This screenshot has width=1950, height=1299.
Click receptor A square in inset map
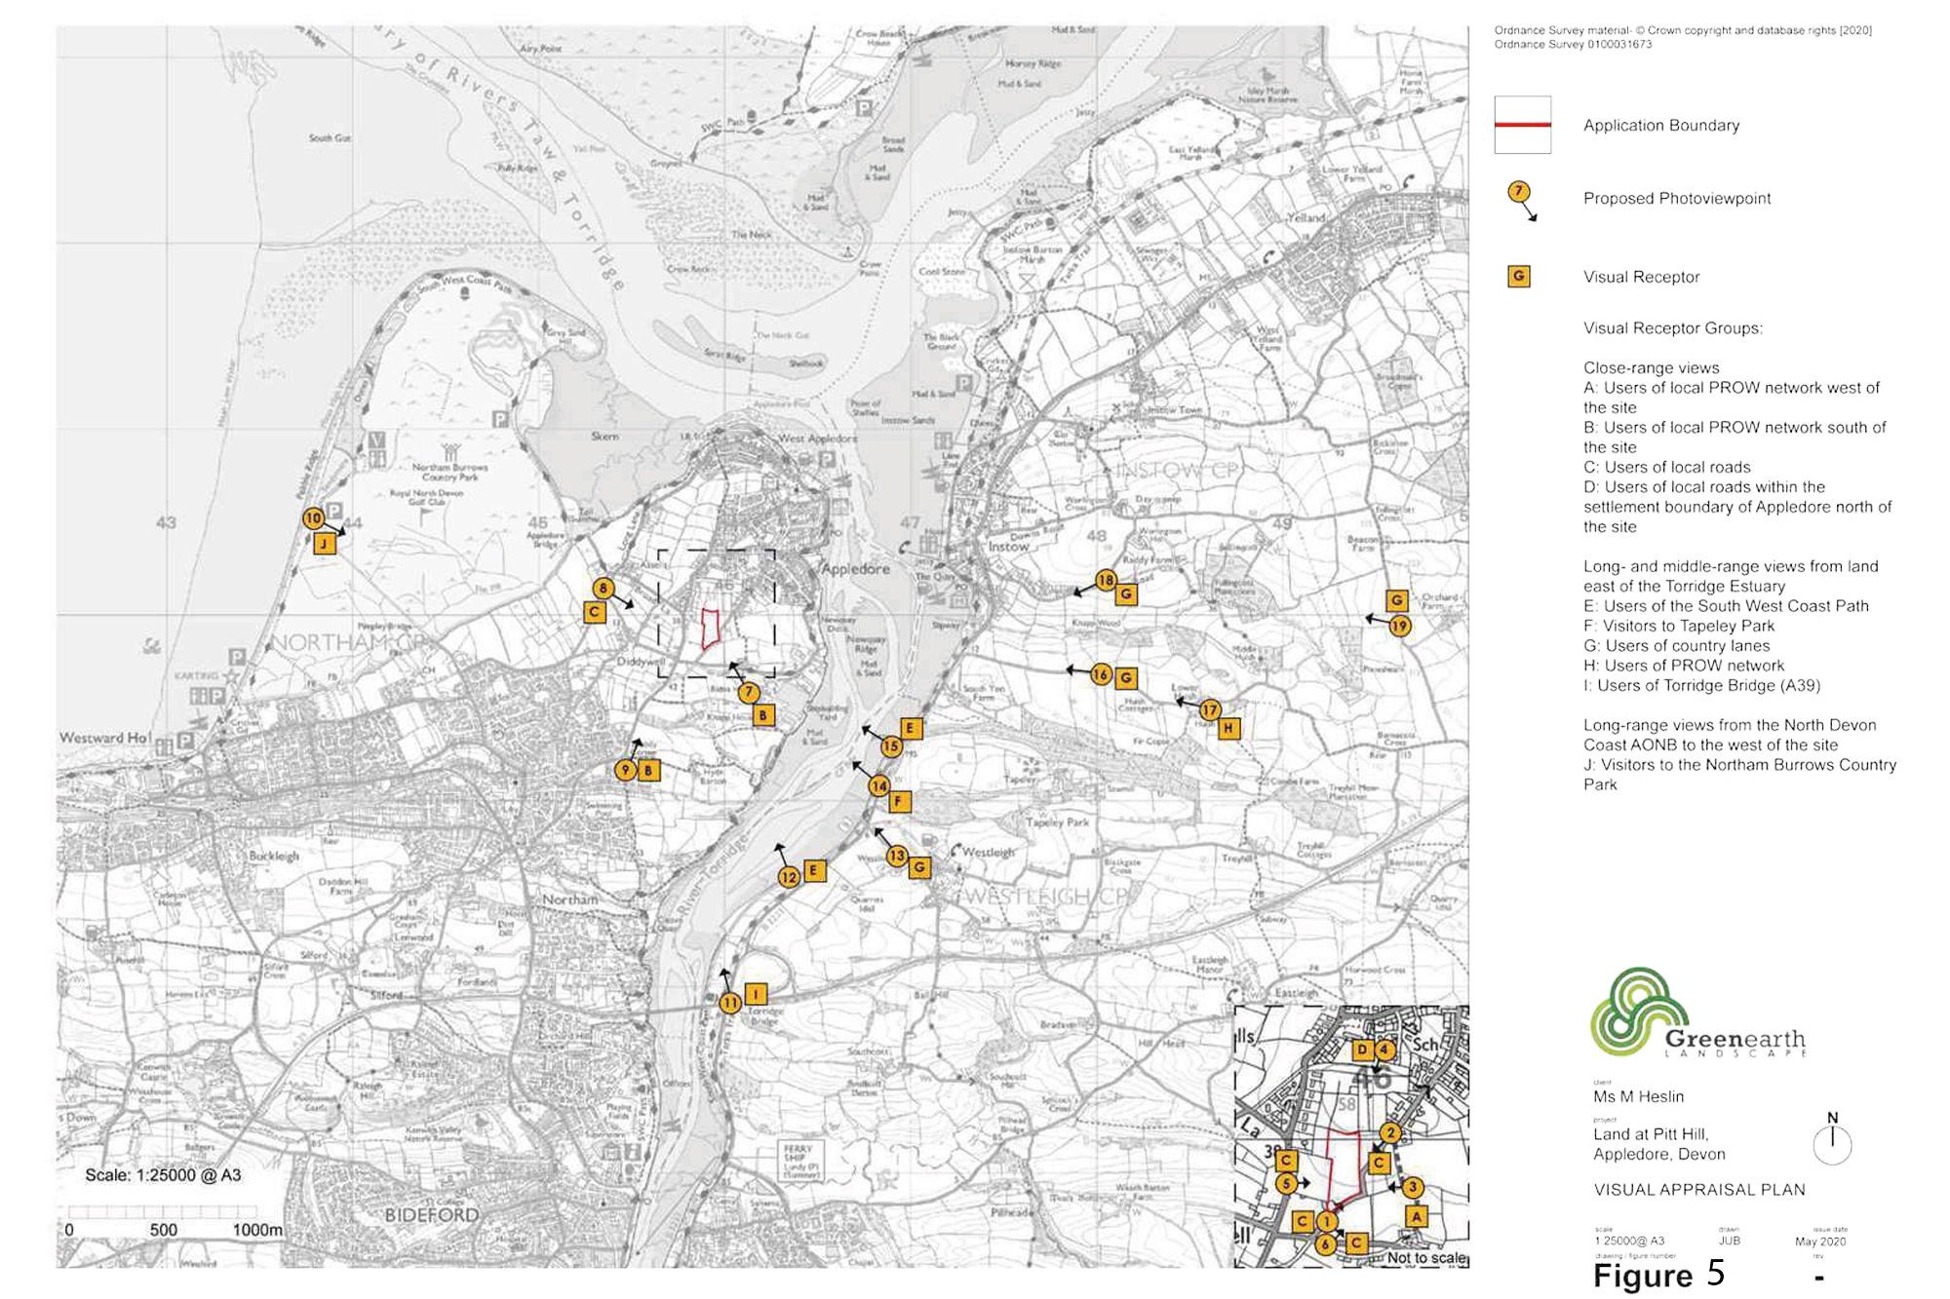click(1416, 1215)
